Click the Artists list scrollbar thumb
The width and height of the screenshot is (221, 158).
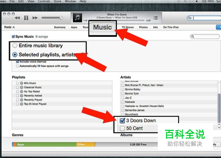coord(219,108)
